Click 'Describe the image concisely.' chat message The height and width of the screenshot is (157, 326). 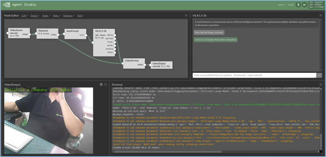coord(209,33)
